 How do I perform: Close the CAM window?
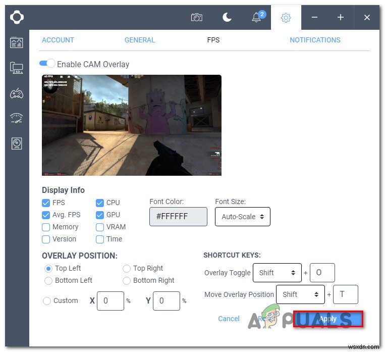click(x=367, y=18)
